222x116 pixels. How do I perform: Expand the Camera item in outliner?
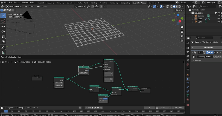point(193,16)
